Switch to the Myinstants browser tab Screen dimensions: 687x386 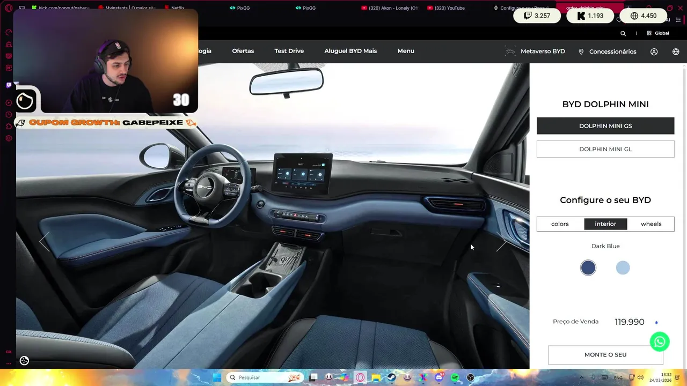(127, 8)
